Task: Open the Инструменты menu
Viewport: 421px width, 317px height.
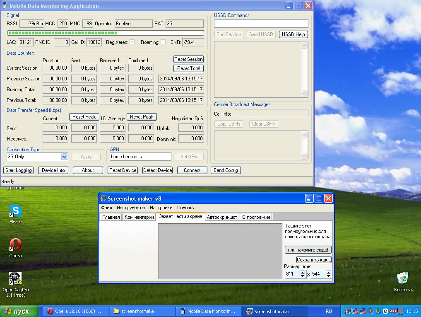Action: tap(131, 208)
